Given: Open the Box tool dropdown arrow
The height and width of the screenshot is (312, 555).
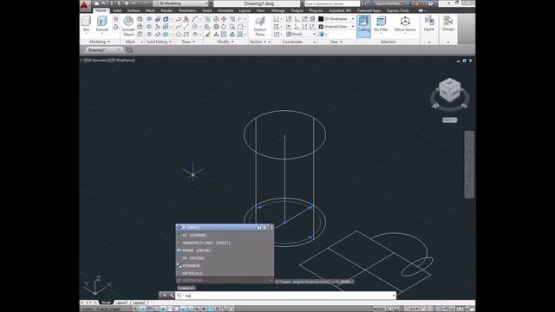Looking at the screenshot, I should [x=87, y=33].
